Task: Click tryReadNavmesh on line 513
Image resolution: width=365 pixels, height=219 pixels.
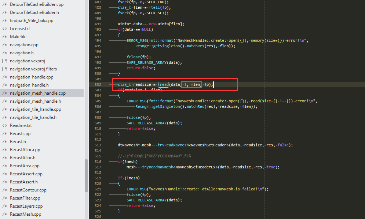Action: click(x=173, y=145)
